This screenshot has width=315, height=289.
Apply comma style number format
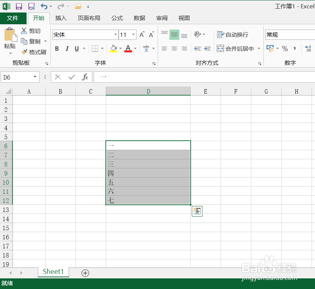tap(295, 49)
